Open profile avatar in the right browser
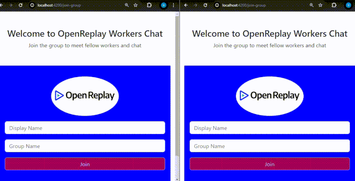The image size is (355, 181). 348,5
